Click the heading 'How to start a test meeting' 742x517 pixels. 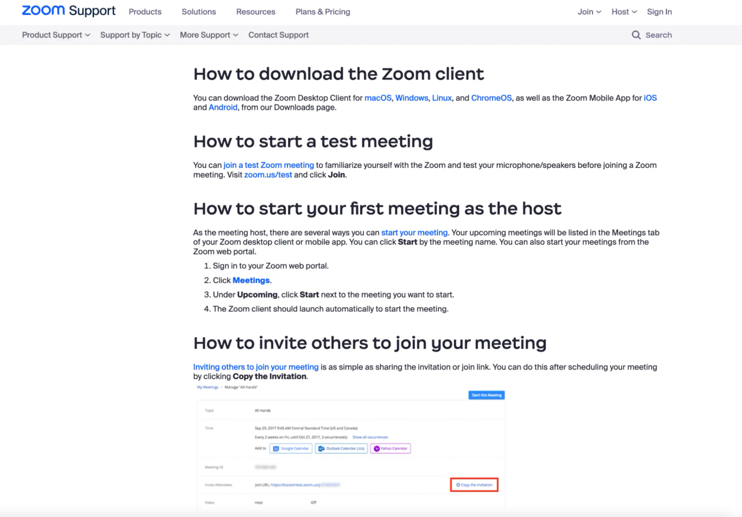click(x=313, y=141)
